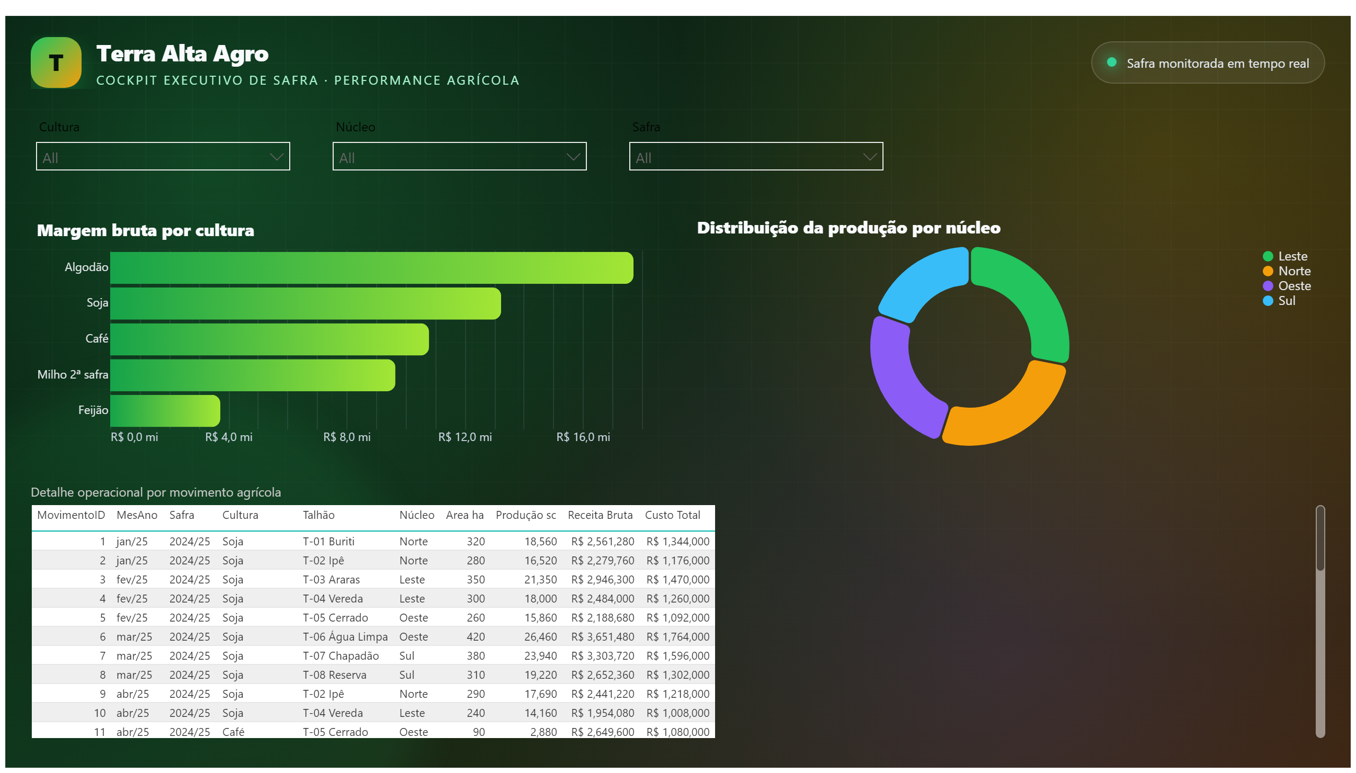
Task: Click the Norte legend color marker
Action: coord(1268,271)
